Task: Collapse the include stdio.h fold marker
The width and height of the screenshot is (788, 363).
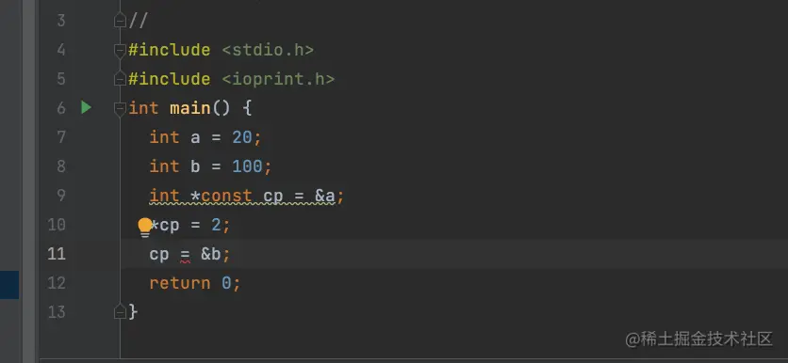Action: click(x=120, y=50)
